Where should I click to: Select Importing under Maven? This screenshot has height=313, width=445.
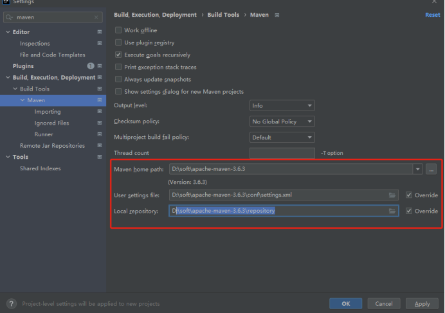(x=48, y=112)
